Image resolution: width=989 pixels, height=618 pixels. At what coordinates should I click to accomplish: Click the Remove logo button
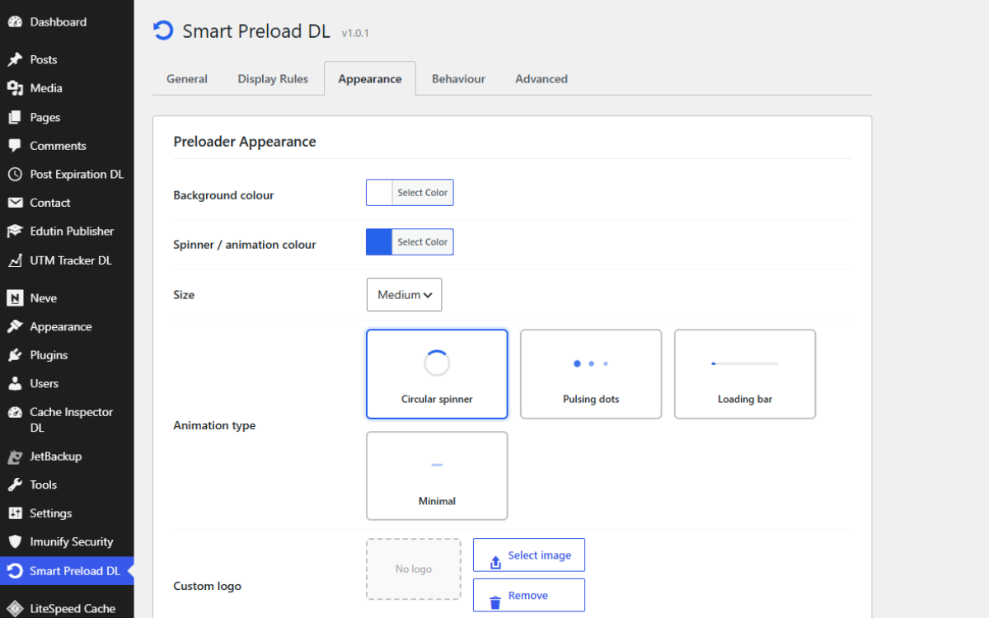point(529,595)
